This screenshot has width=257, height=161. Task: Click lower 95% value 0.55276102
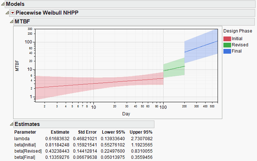(x=113, y=145)
